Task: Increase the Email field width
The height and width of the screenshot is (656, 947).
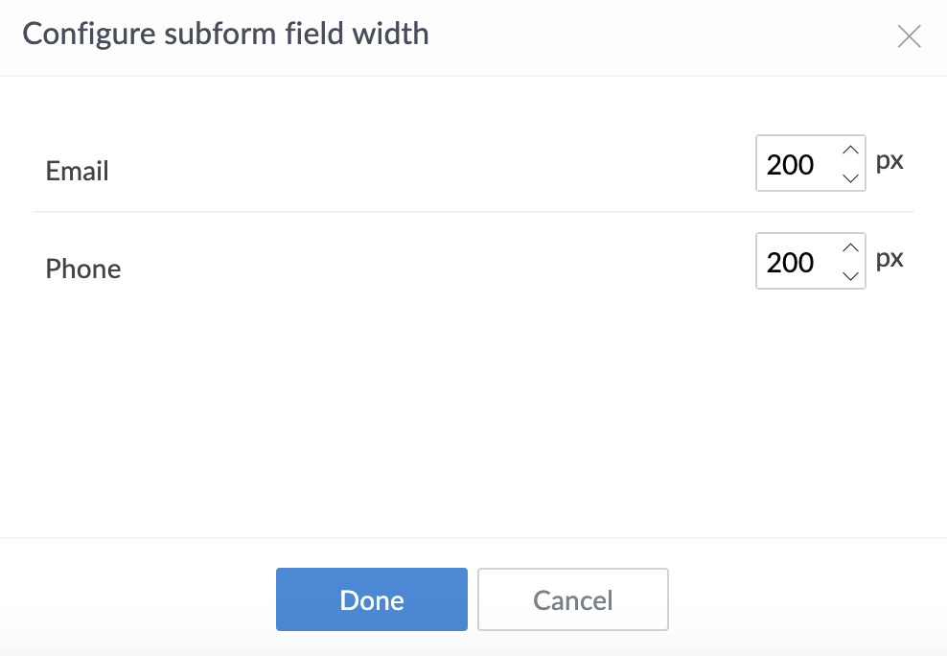Action: pyautogui.click(x=849, y=150)
